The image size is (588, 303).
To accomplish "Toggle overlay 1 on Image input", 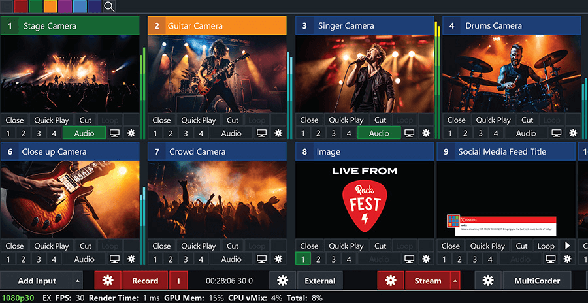I will [303, 259].
